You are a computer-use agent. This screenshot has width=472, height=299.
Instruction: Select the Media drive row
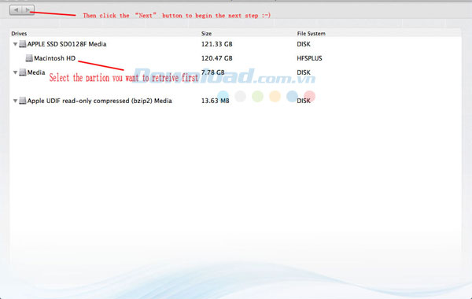point(235,72)
